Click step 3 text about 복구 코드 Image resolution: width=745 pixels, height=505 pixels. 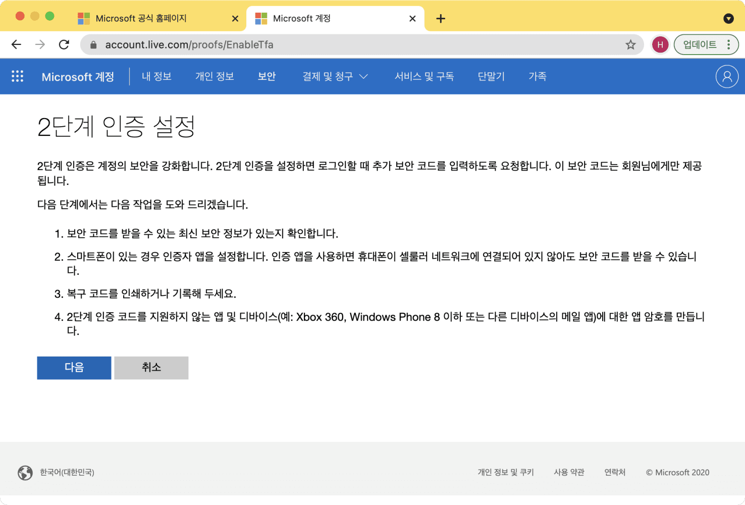[151, 294]
